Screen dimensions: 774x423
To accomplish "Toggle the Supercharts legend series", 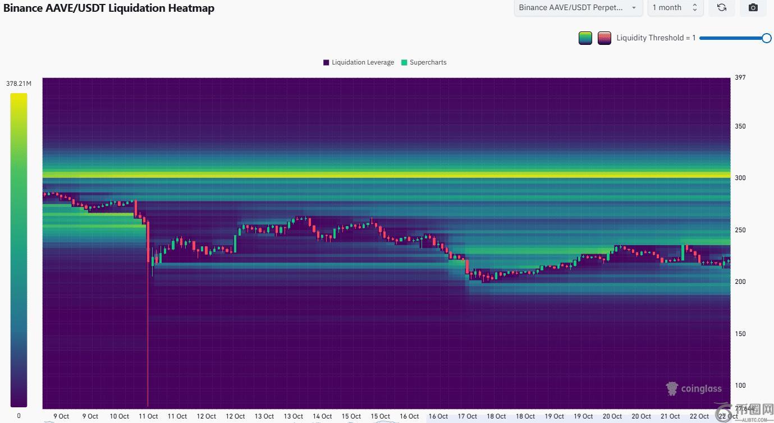I will tap(424, 62).
